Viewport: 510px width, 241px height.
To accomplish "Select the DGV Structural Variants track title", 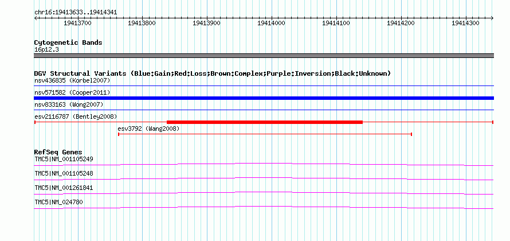I will point(213,73).
